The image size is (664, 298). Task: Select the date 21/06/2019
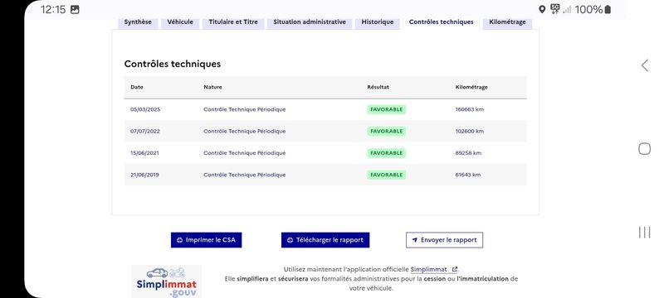[x=144, y=175]
